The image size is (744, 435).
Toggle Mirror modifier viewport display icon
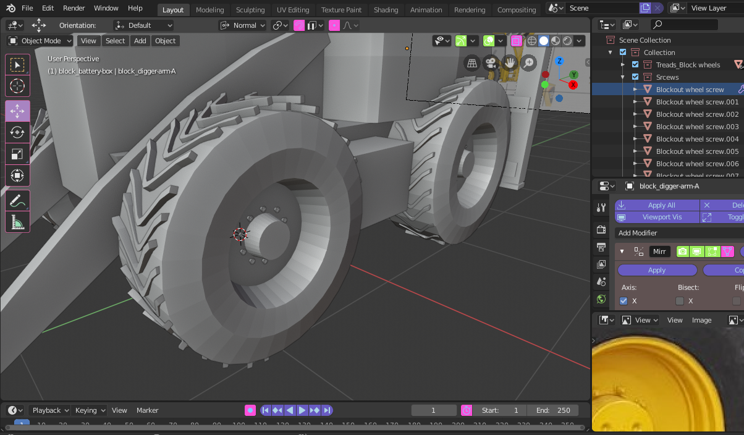pos(697,251)
